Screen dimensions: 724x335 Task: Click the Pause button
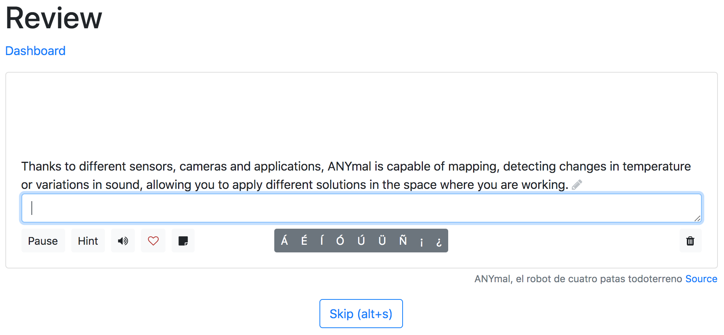[43, 241]
